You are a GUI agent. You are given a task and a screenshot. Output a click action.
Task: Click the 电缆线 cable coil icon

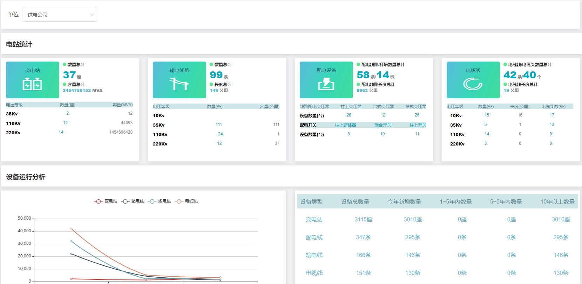pos(473,84)
